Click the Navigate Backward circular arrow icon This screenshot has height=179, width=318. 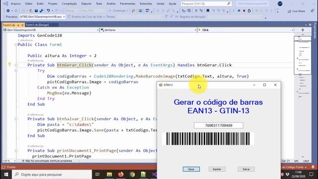point(8,10)
